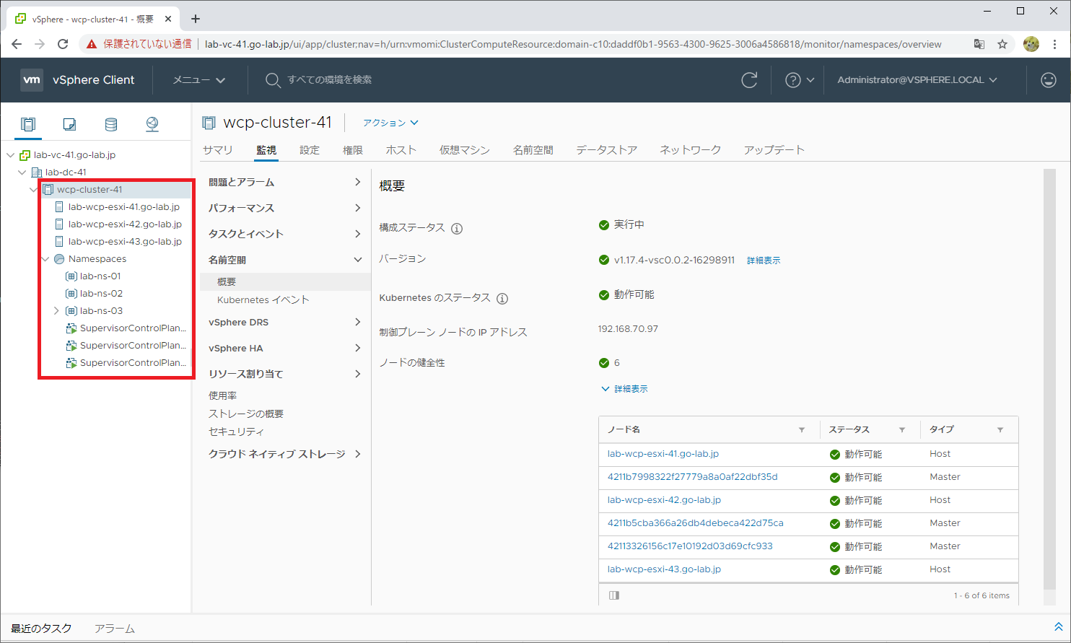This screenshot has width=1071, height=643.
Task: Select host lab-wcp-esxi-42.go-lab.jp in tree
Action: [125, 224]
